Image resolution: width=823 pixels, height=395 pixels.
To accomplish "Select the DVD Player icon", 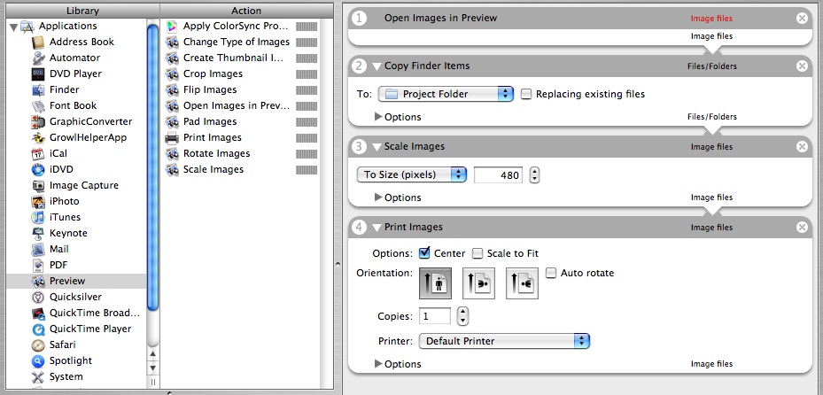I will (38, 74).
